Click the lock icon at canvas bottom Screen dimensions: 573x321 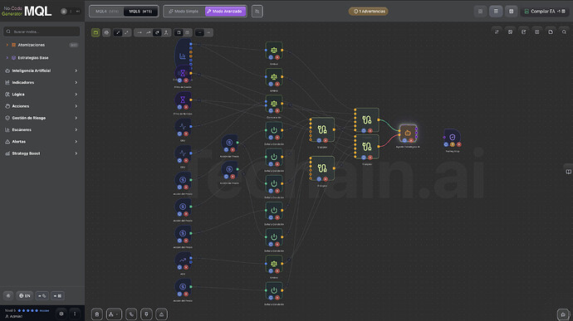97,314
